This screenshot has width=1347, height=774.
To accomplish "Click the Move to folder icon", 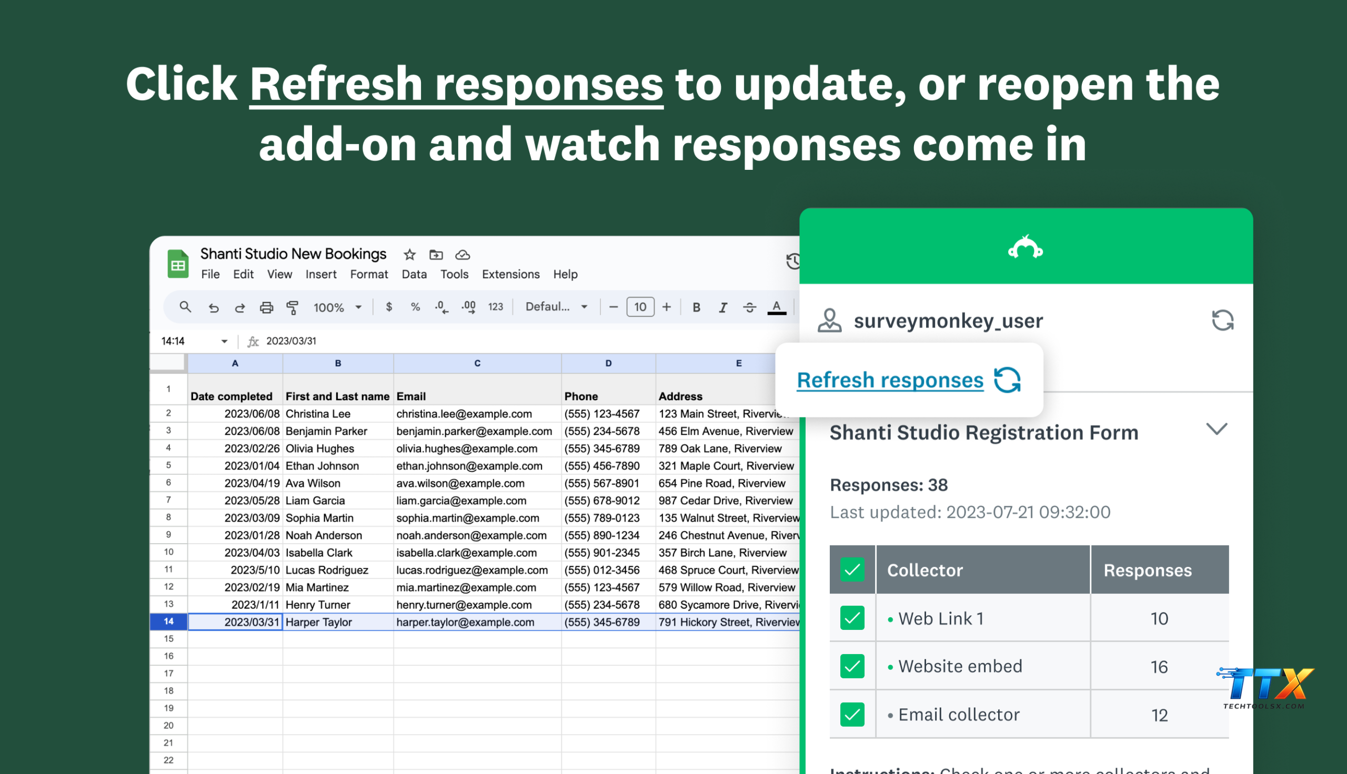I will [436, 254].
